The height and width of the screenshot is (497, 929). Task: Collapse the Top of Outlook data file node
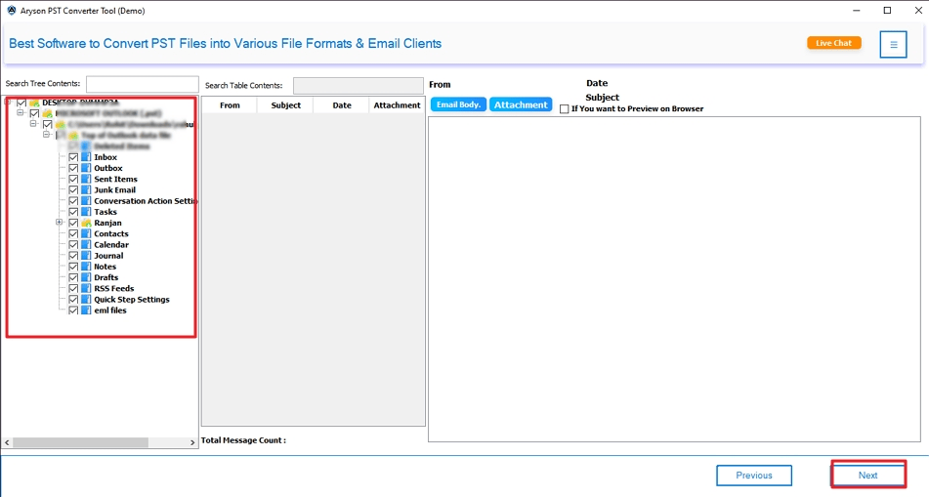coord(46,135)
